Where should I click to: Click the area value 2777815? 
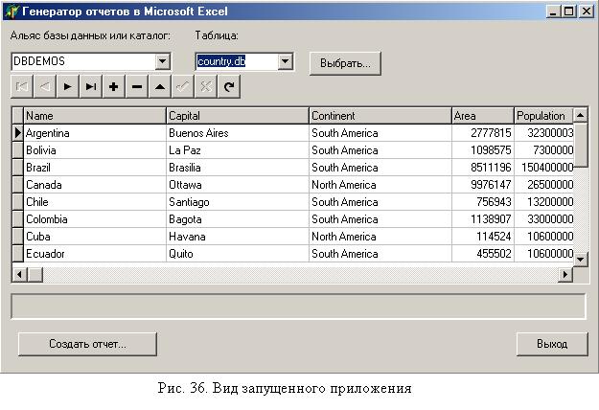[x=483, y=133]
